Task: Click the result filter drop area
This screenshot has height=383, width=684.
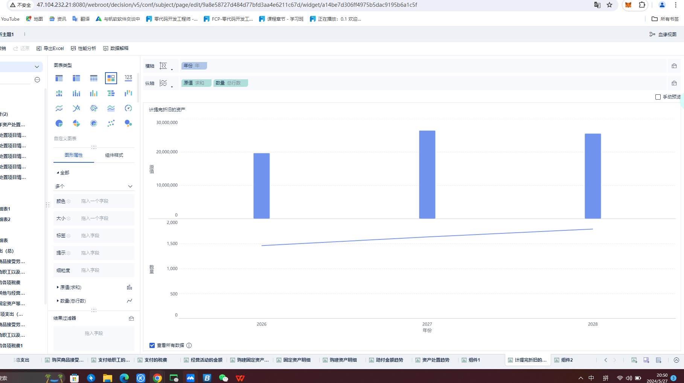Action: point(94,338)
